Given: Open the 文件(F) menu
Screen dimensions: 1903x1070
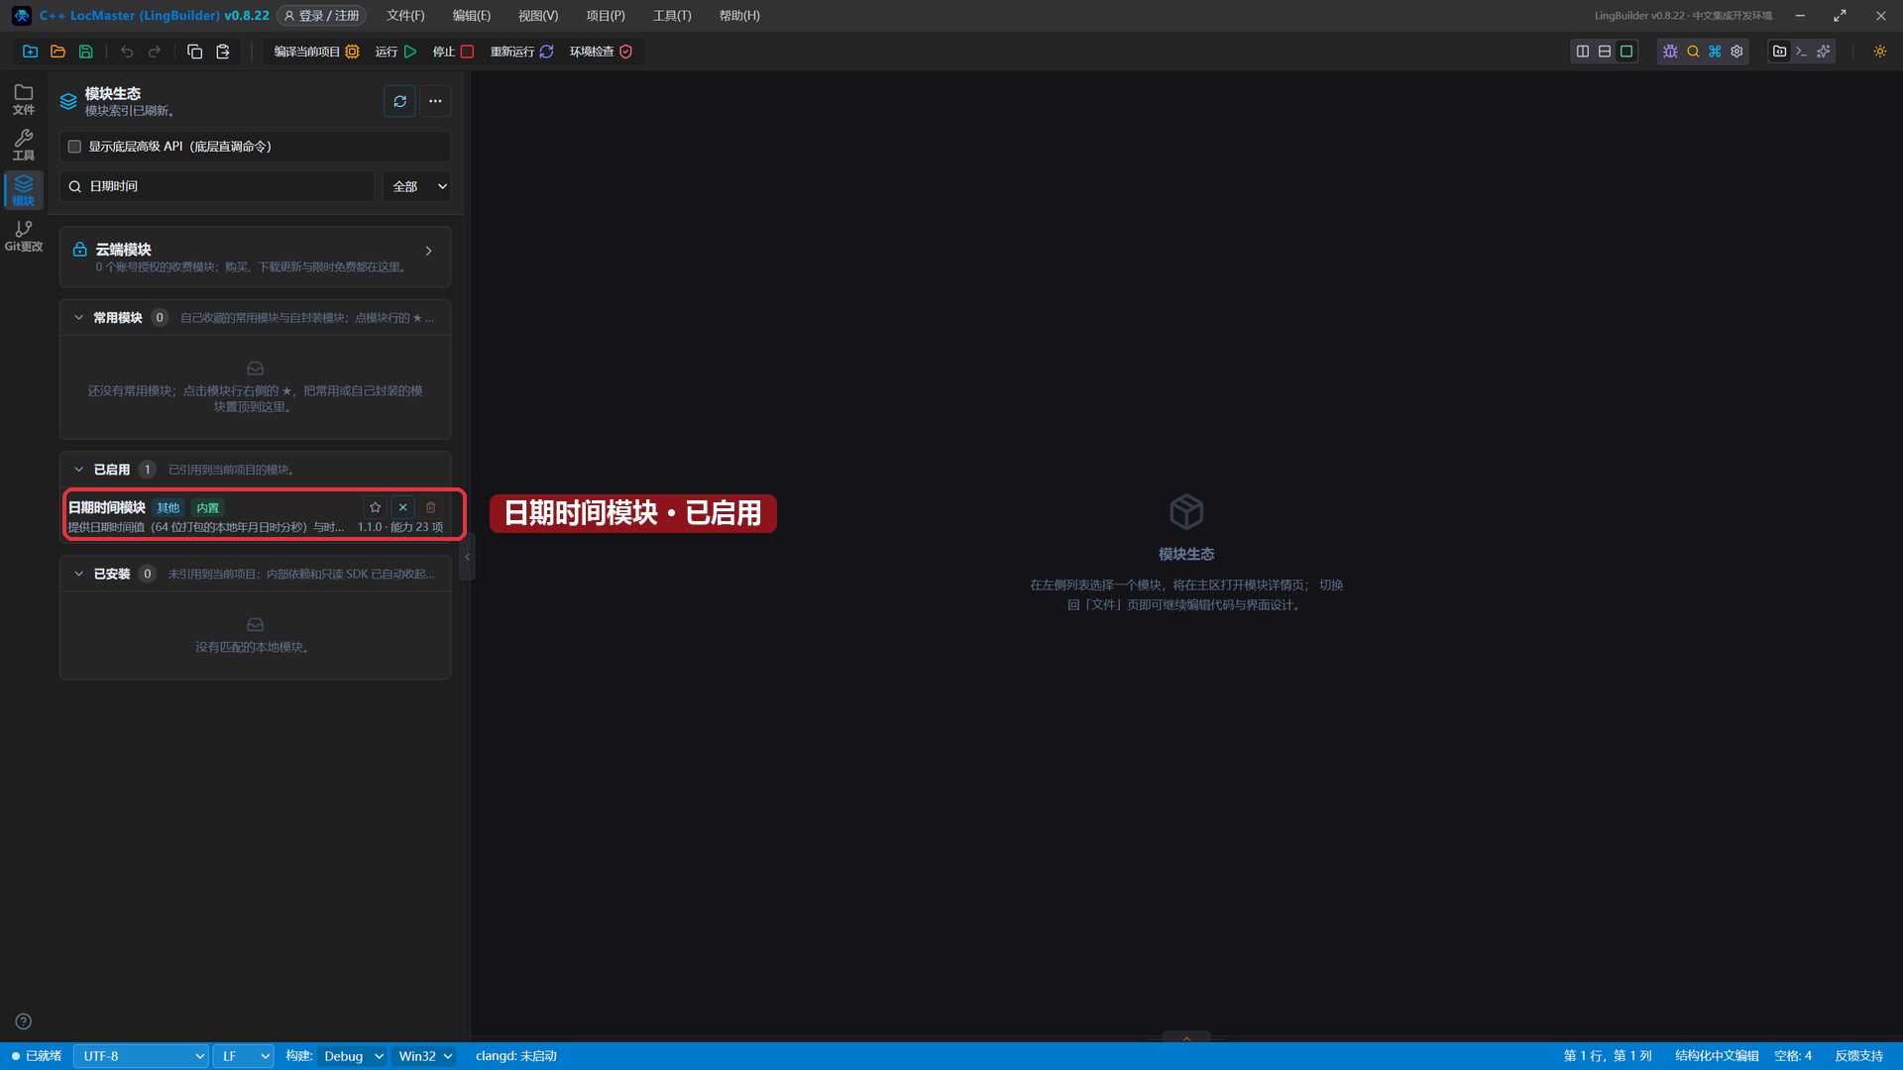Looking at the screenshot, I should (405, 16).
